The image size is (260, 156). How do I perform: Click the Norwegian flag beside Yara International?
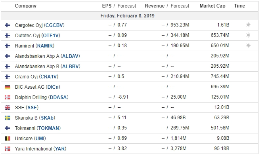click(x=8, y=149)
